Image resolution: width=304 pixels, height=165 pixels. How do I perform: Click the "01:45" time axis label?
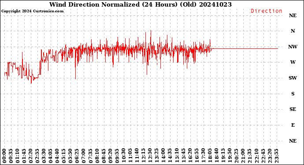pyautogui.click(x=24, y=156)
